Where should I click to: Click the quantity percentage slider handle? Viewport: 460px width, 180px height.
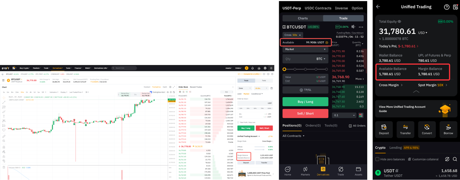284,69
